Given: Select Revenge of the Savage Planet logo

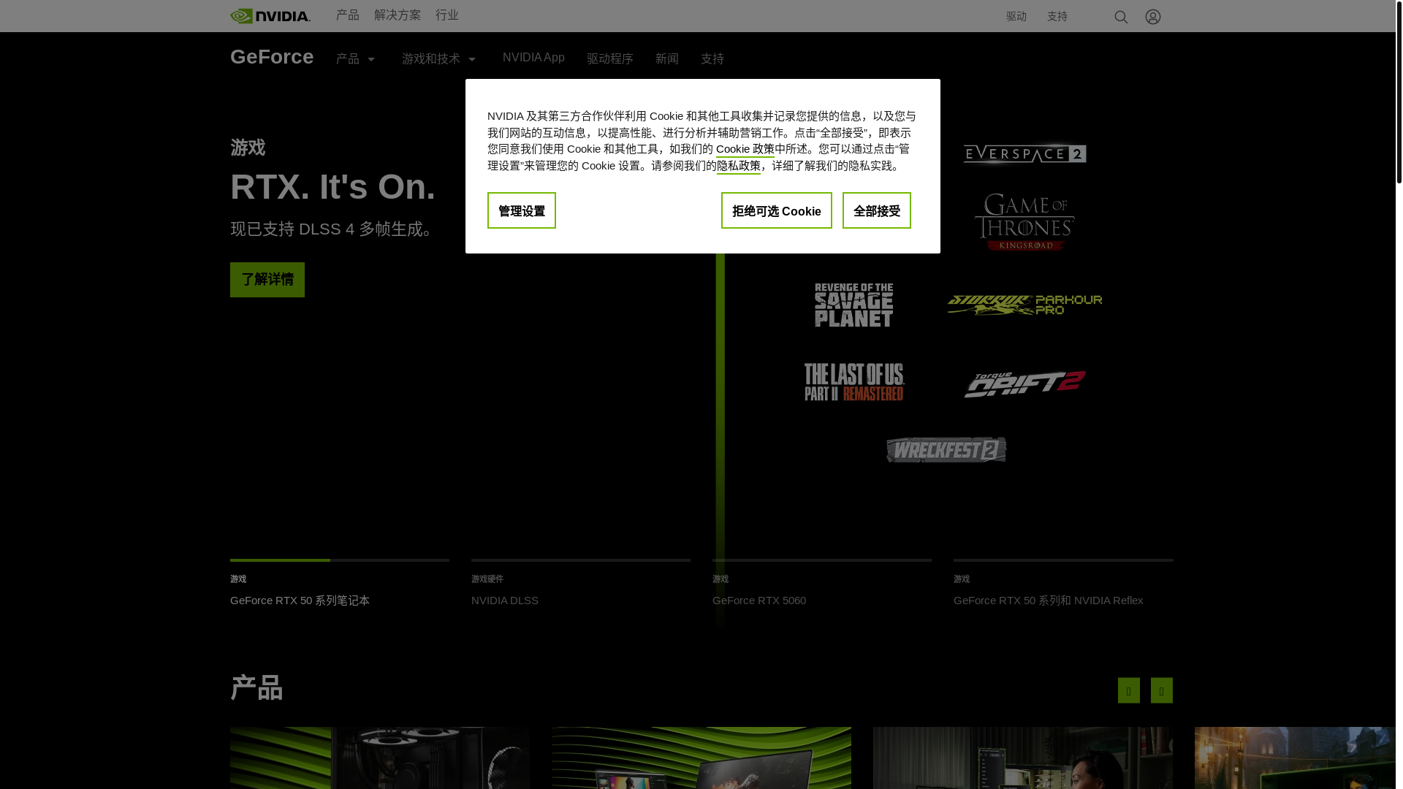Looking at the screenshot, I should (x=854, y=305).
